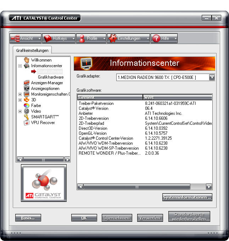229x241 pixels.
Task: Open Anzeigeoptionen in the tree
Action: pos(45,89)
